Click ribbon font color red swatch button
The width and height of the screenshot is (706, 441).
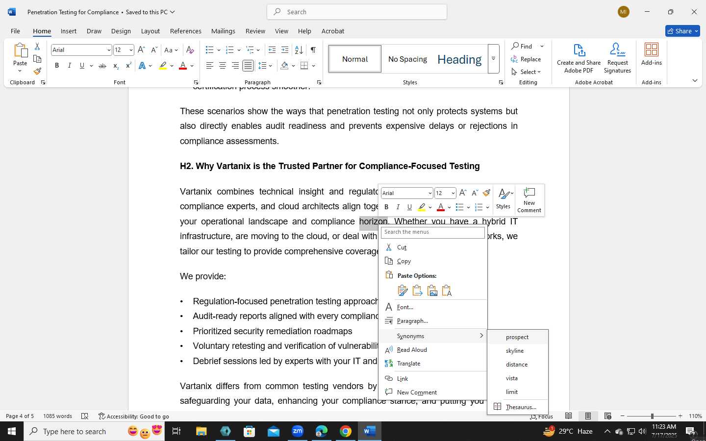click(183, 66)
